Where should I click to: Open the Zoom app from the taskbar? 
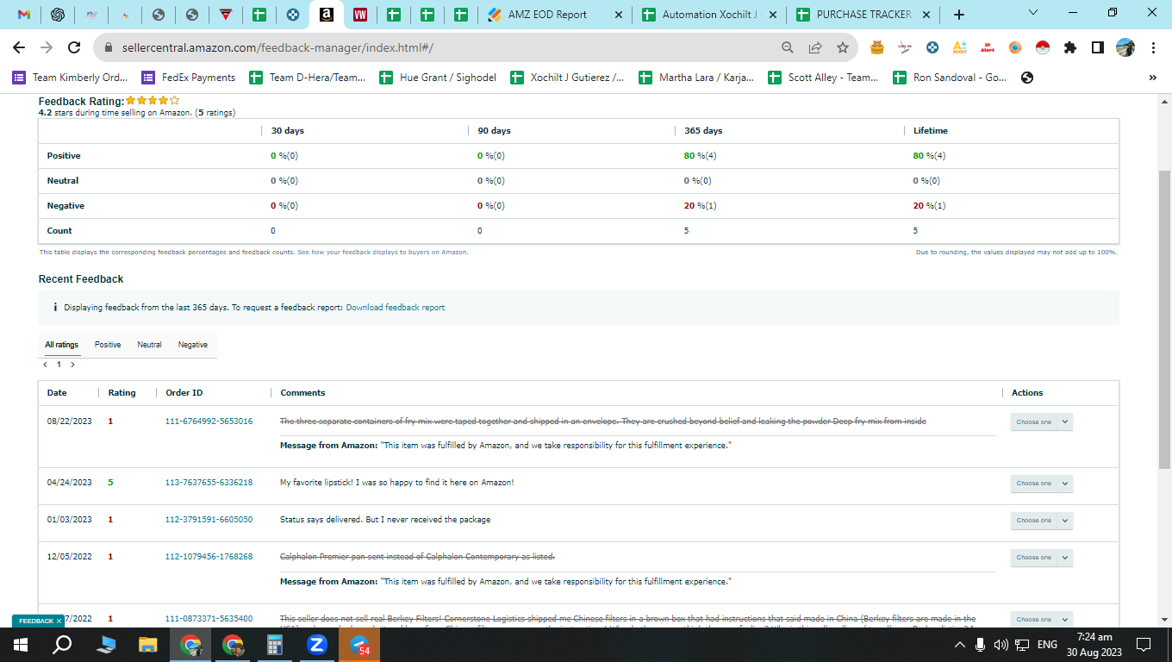[317, 644]
